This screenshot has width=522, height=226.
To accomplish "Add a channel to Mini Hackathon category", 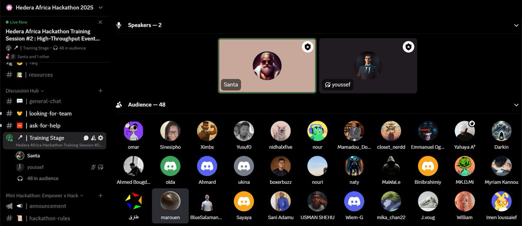I will [x=100, y=196].
